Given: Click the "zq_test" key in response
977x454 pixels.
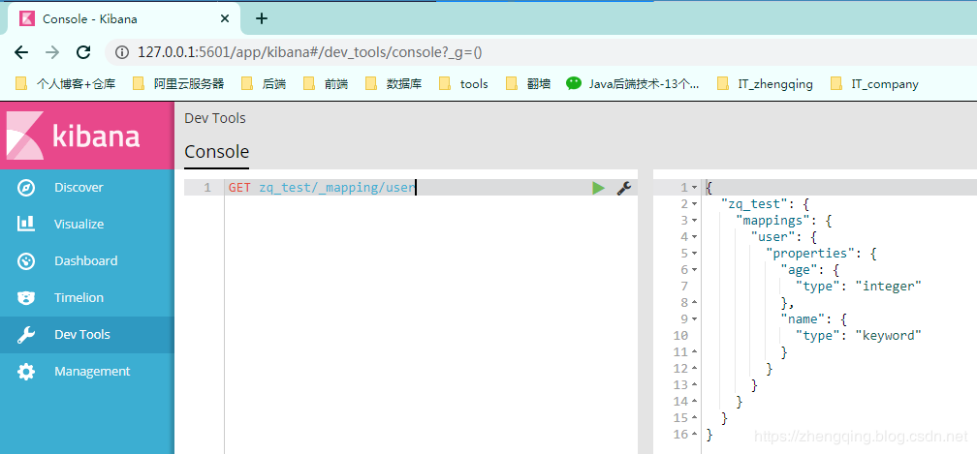Looking at the screenshot, I should (753, 204).
